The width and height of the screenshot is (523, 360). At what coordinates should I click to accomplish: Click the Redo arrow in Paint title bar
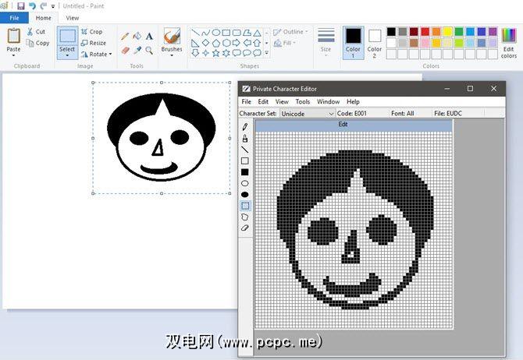[x=44, y=6]
